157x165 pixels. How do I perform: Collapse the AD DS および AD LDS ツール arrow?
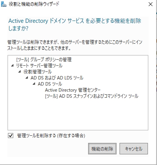[x=27, y=78]
